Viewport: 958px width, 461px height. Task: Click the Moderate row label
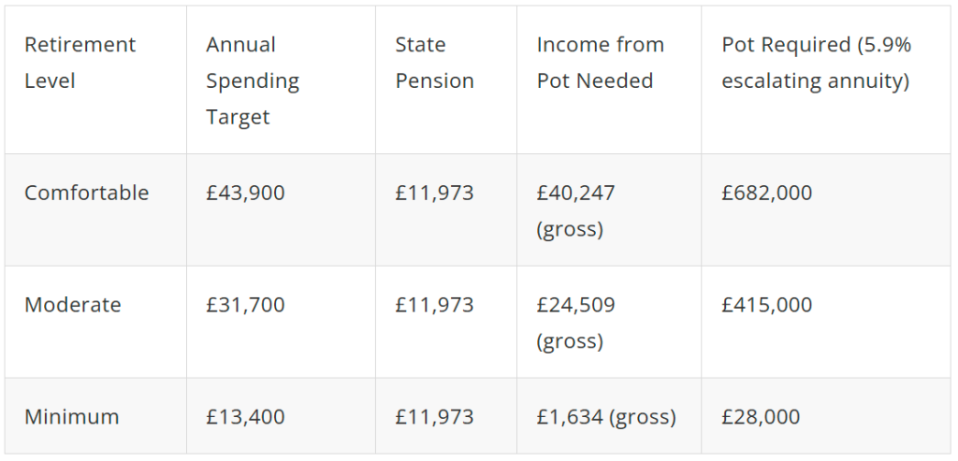point(73,305)
